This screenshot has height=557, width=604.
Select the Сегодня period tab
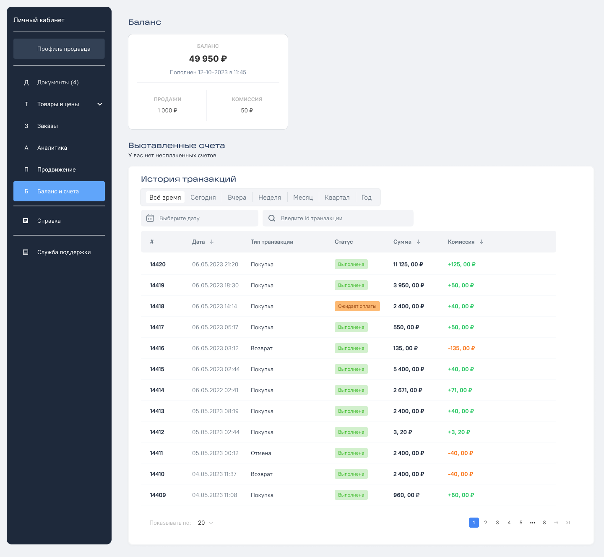pos(203,198)
